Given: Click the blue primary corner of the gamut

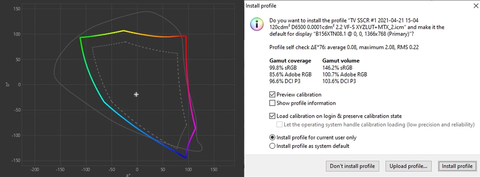Looking at the screenshot, I should tap(185, 157).
